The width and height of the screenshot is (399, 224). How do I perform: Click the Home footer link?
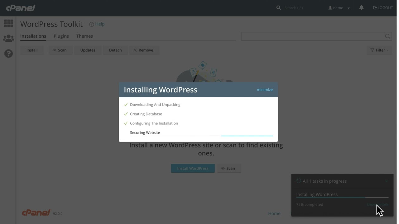274,213
